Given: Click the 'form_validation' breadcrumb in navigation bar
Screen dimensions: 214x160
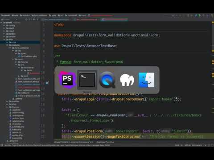Looking at the screenshot, I should 39,16.
